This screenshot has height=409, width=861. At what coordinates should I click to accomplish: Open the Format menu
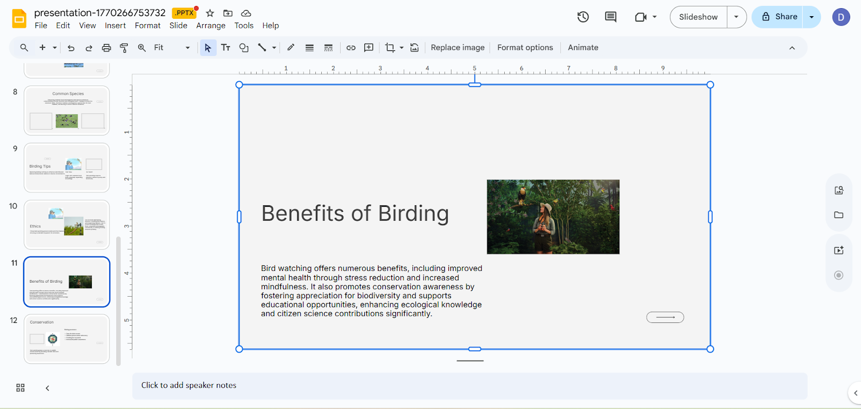147,26
